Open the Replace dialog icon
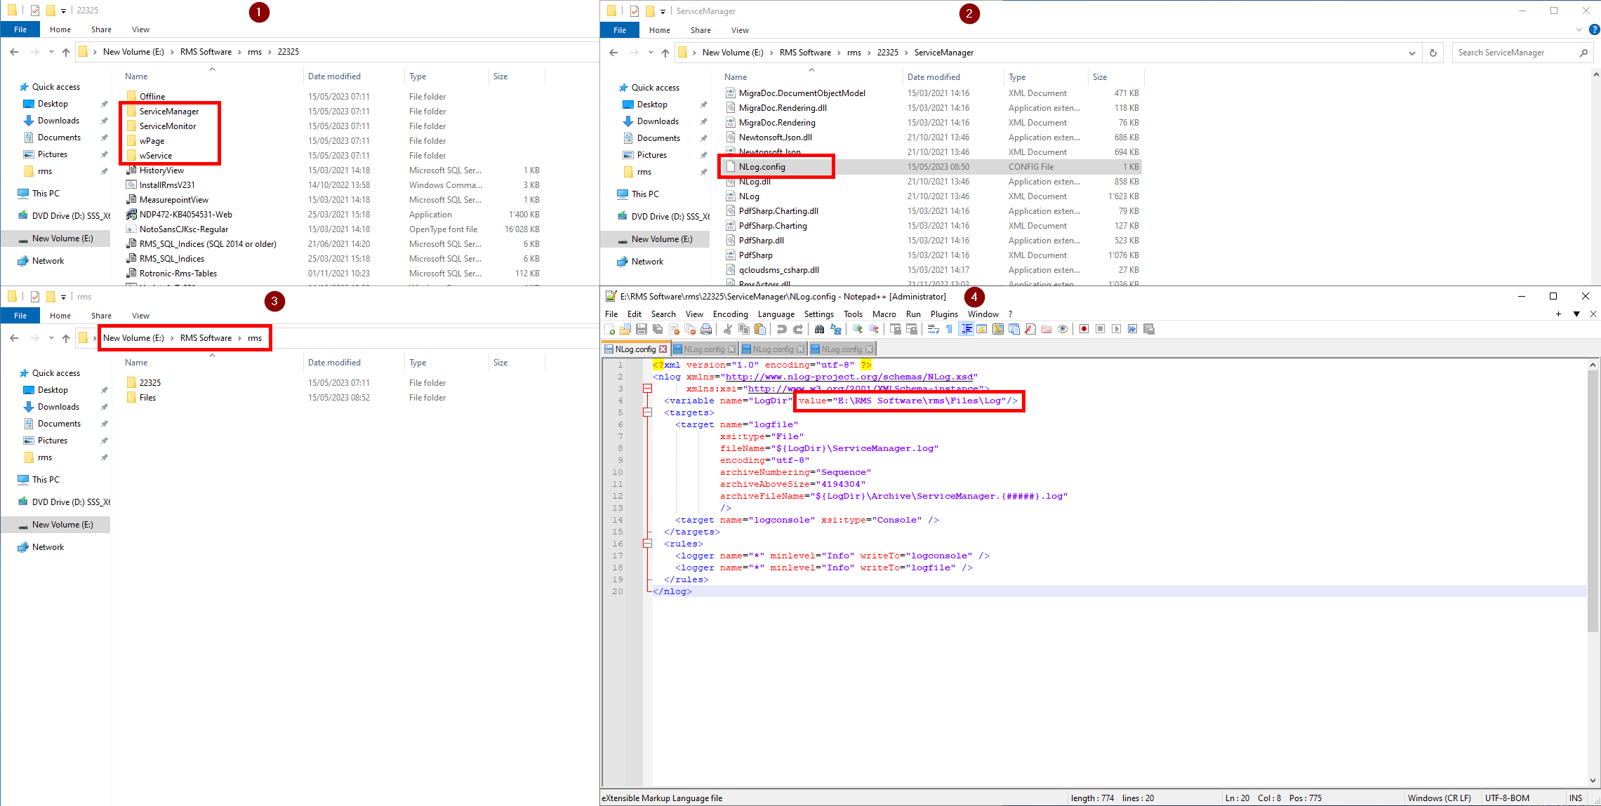This screenshot has height=806, width=1601. [x=835, y=329]
